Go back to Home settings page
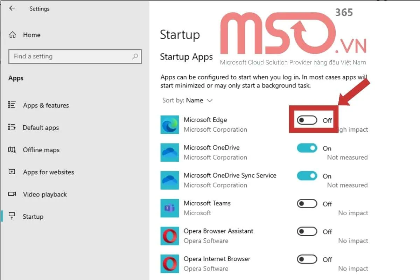Viewport: 420px width, 280px height. (31, 35)
